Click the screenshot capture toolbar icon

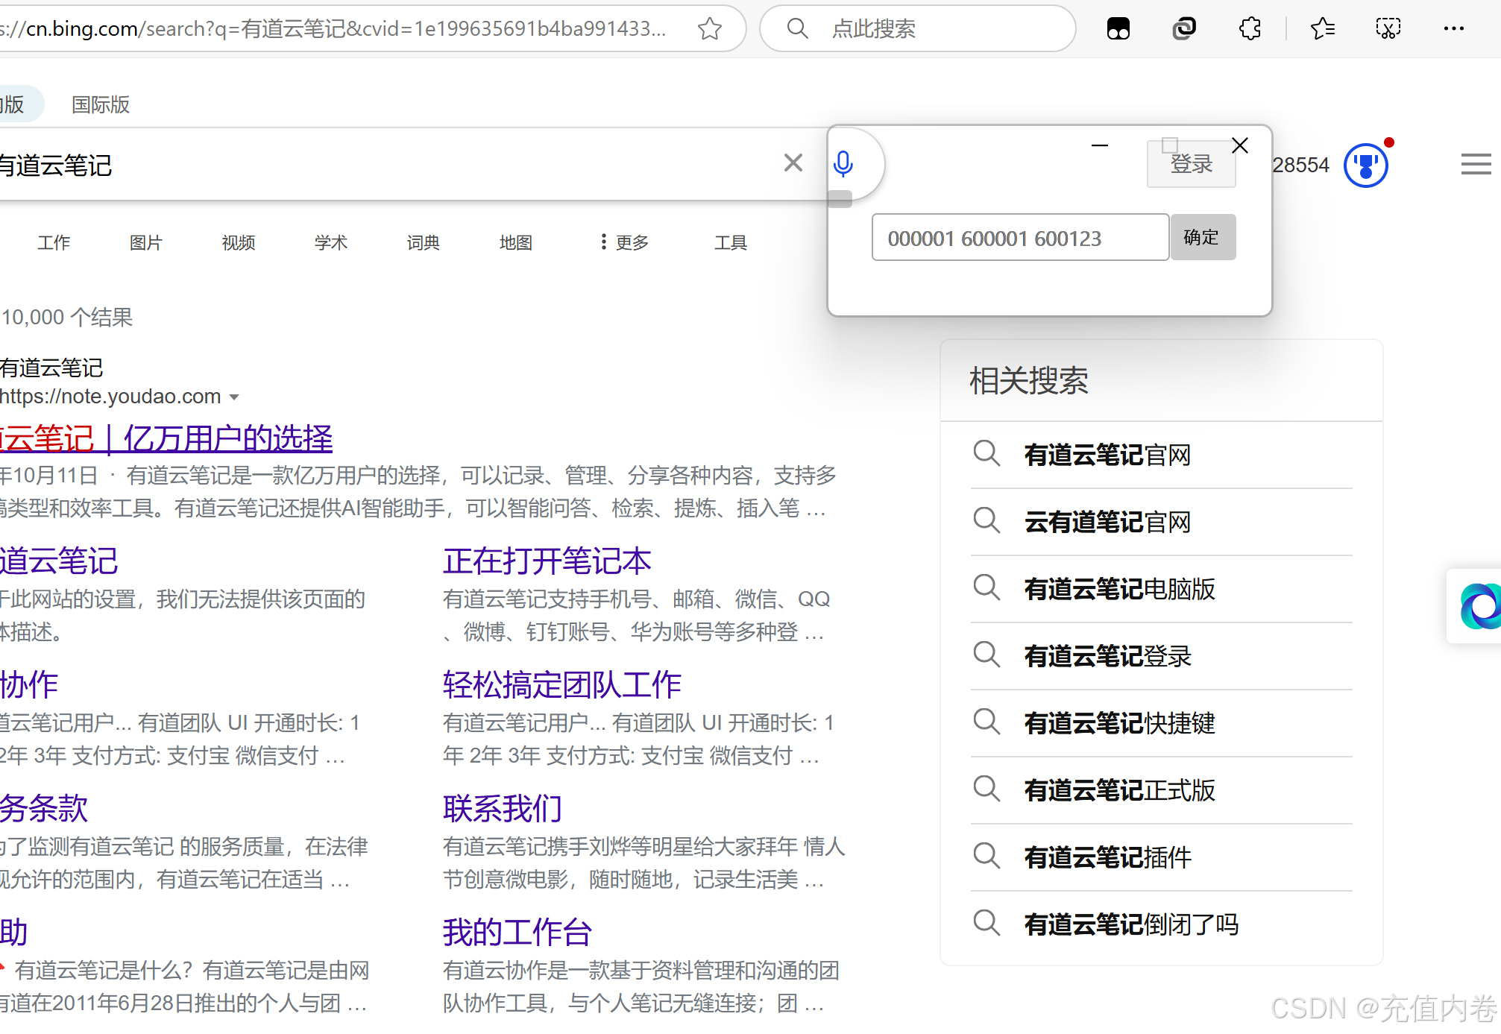pos(1388,29)
